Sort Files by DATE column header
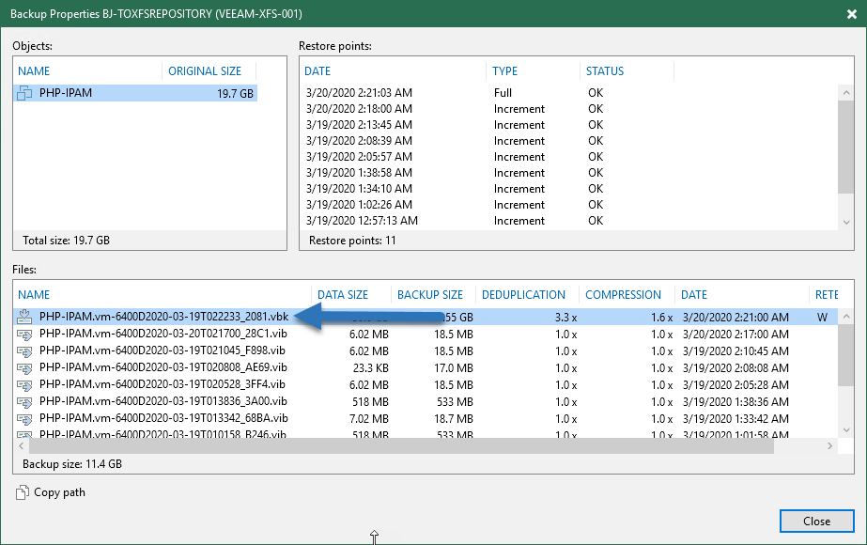The image size is (867, 545). pyautogui.click(x=694, y=294)
